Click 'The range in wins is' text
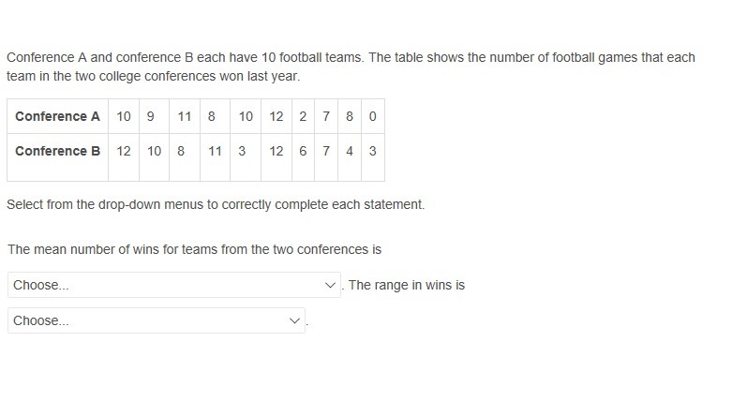The image size is (747, 416). 407,285
